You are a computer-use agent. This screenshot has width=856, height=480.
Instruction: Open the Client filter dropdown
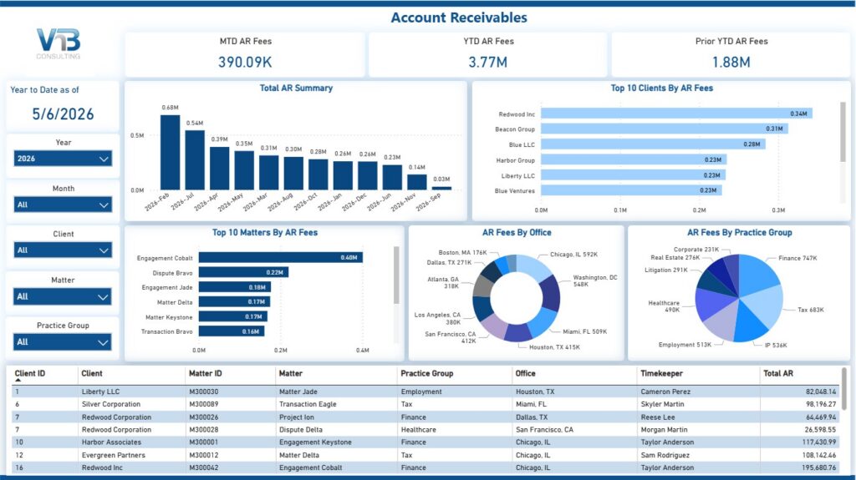click(x=63, y=250)
